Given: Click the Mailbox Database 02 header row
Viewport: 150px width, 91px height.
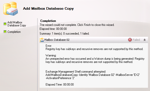Looking at the screenshot, I should click(94, 40).
